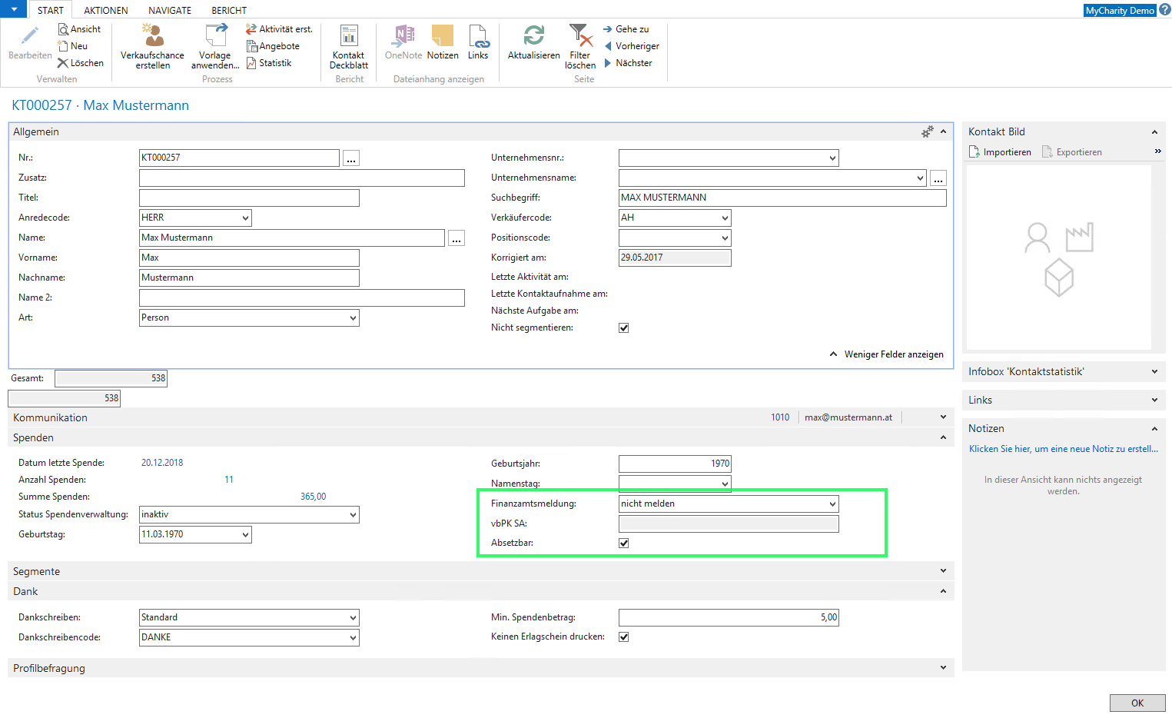Open the Kontakt Deckblatt report icon
This screenshot has width=1172, height=718.
click(349, 37)
